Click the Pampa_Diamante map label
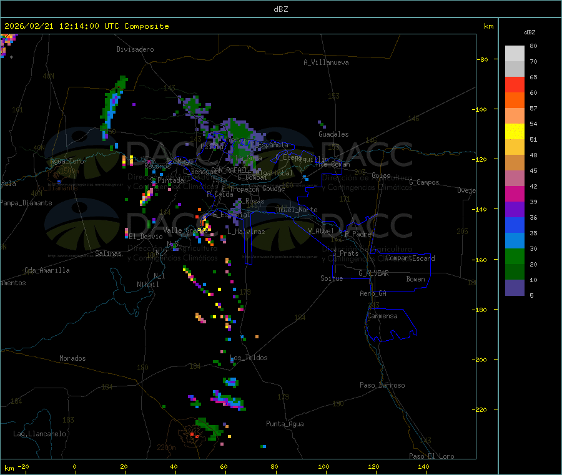562x475 pixels. tap(26, 203)
